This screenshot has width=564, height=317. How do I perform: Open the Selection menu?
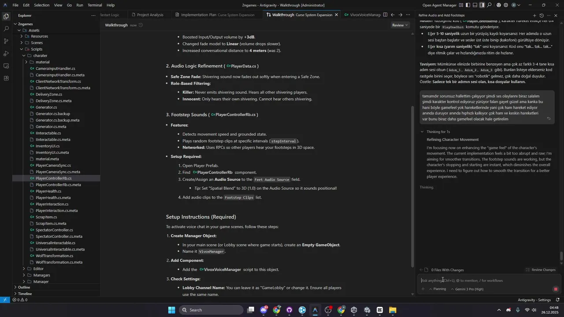42,5
